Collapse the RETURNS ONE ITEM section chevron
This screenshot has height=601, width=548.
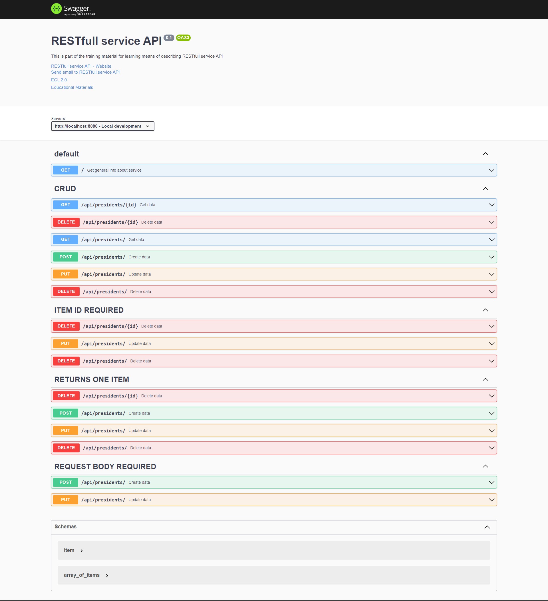pos(485,379)
